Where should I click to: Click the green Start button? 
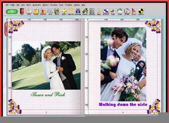pyautogui.click(x=12, y=11)
